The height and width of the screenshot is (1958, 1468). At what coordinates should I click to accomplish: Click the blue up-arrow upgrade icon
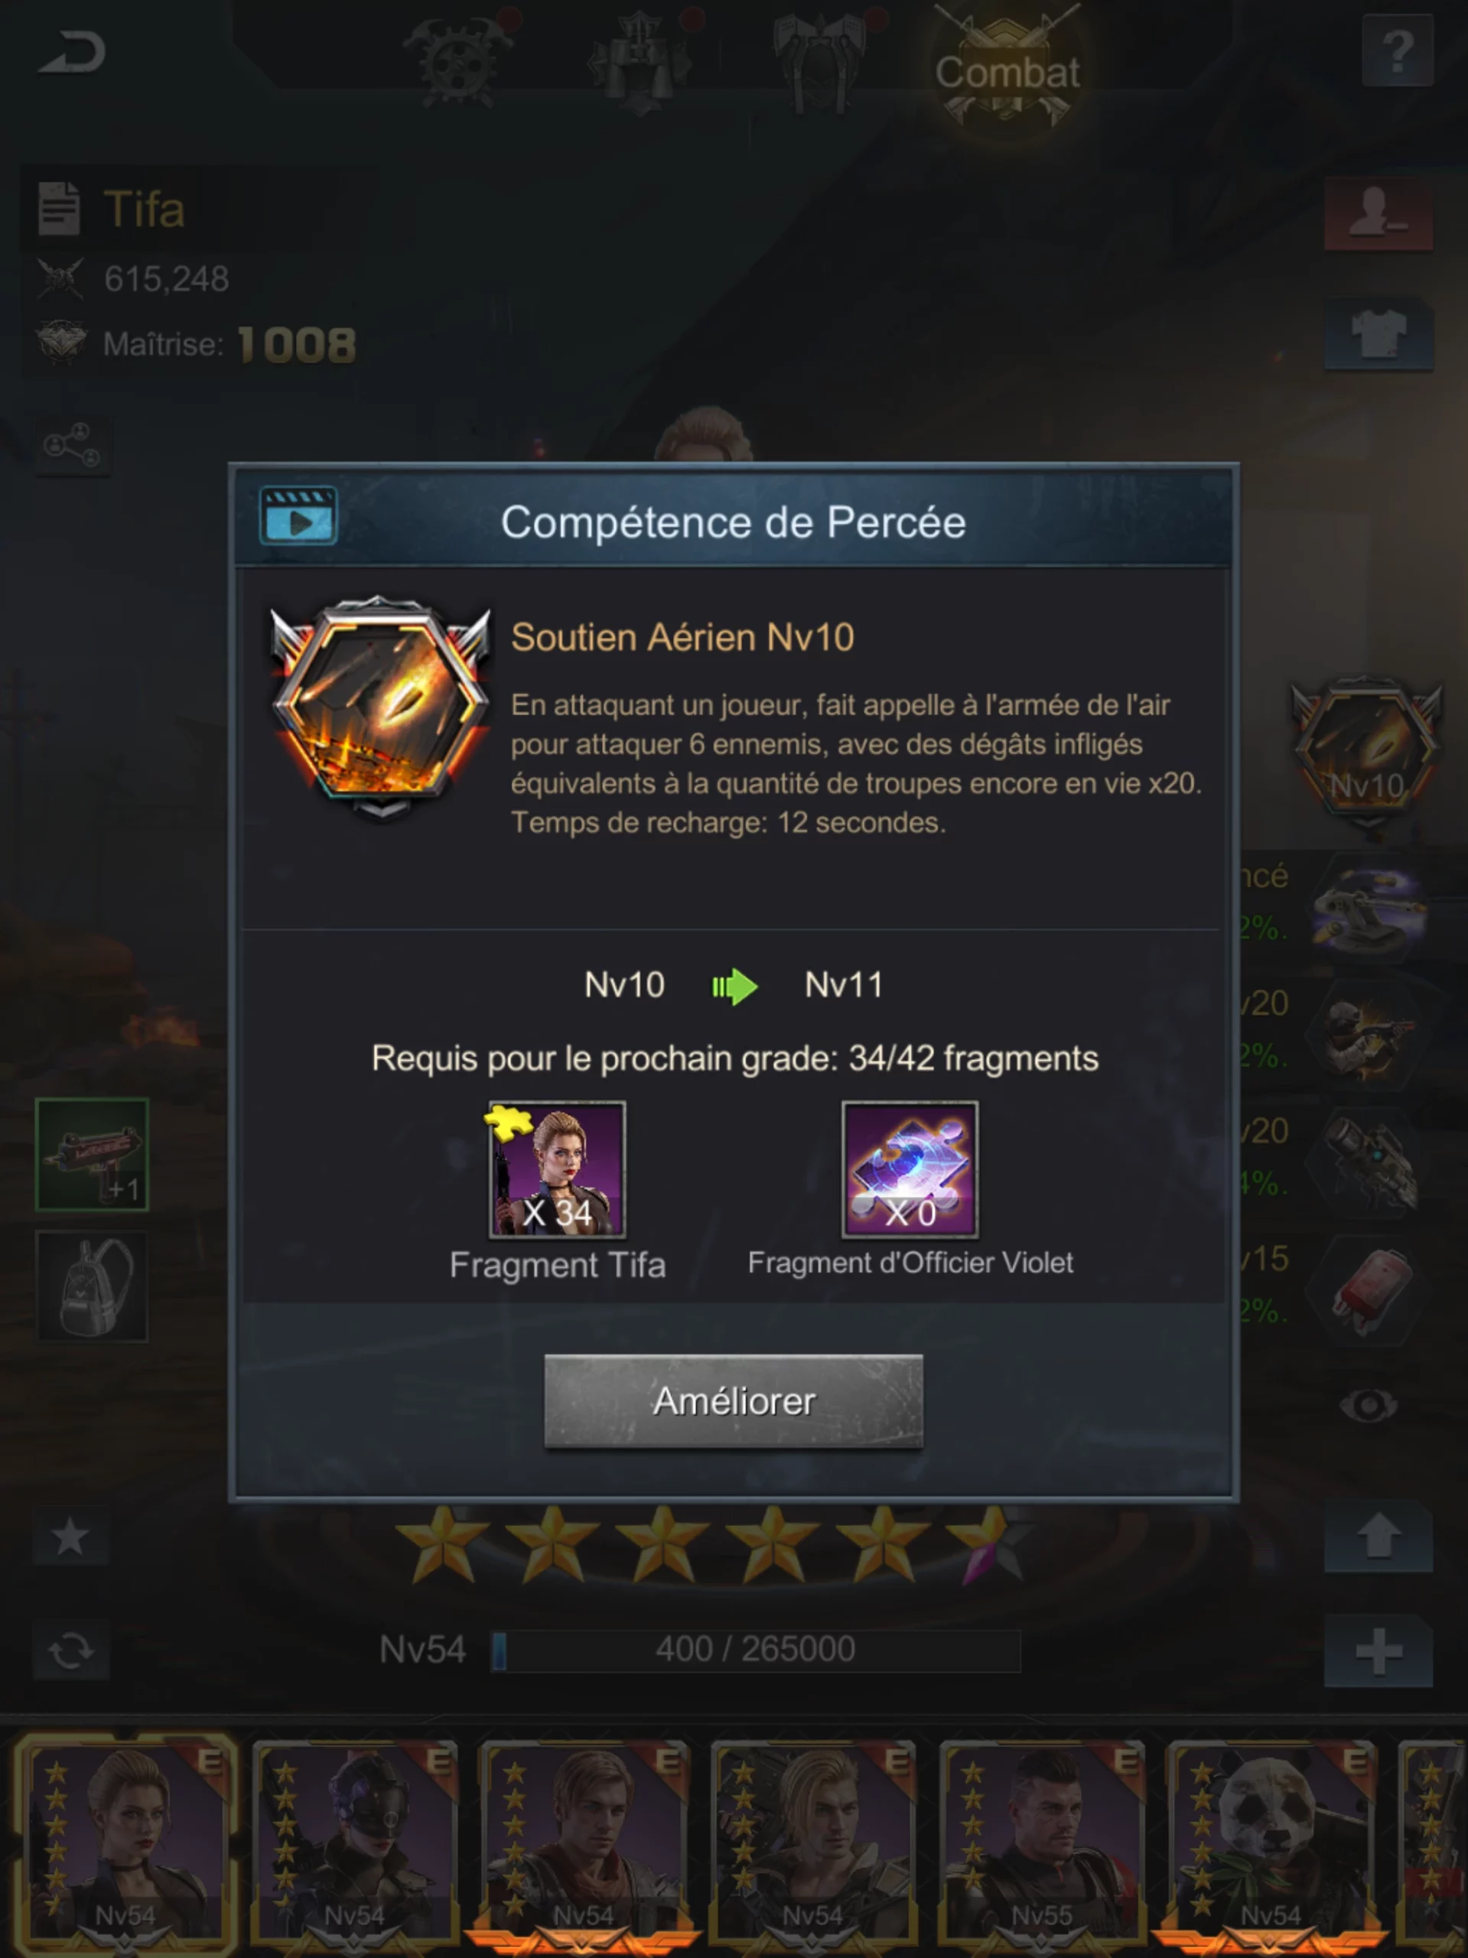click(x=1378, y=1536)
